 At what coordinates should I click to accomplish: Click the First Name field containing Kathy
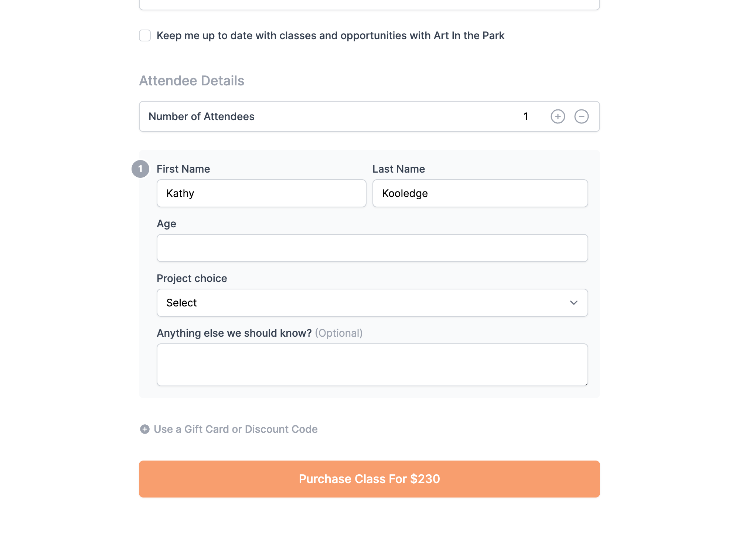coord(261,193)
